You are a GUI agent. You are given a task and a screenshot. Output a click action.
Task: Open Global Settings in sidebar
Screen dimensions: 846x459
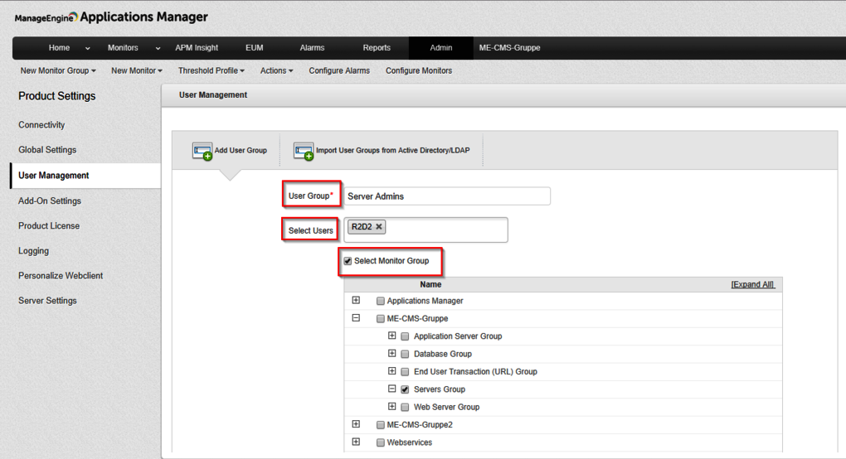click(47, 150)
